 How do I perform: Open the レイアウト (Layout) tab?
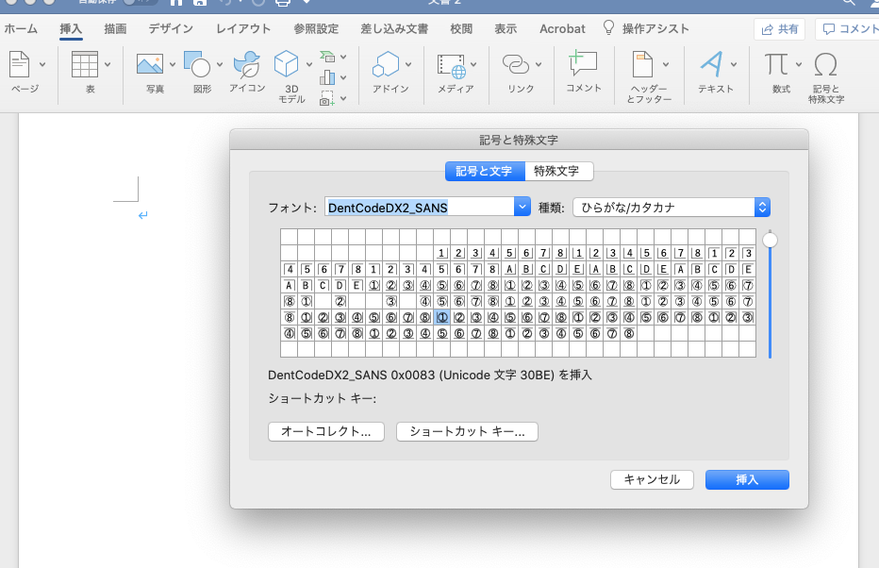pos(244,28)
